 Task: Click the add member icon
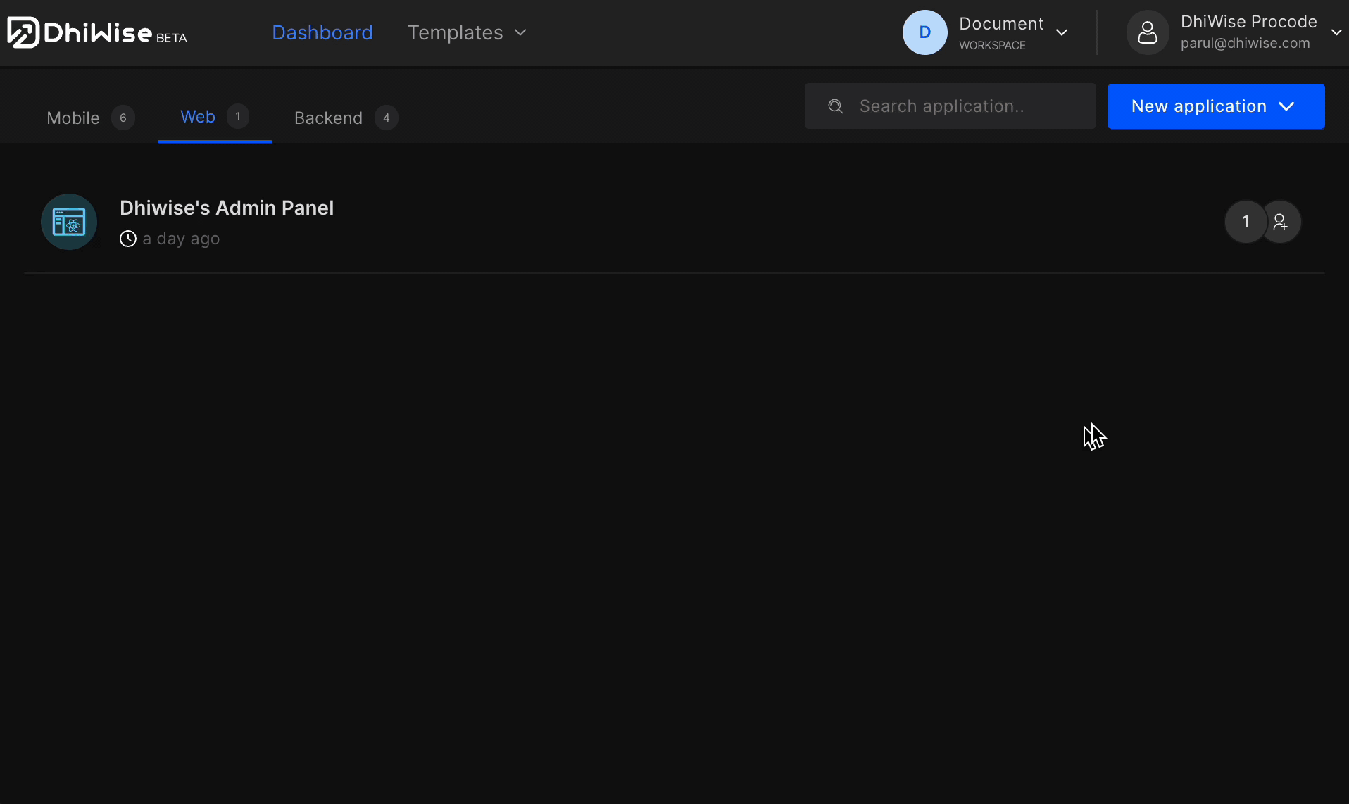(x=1281, y=222)
